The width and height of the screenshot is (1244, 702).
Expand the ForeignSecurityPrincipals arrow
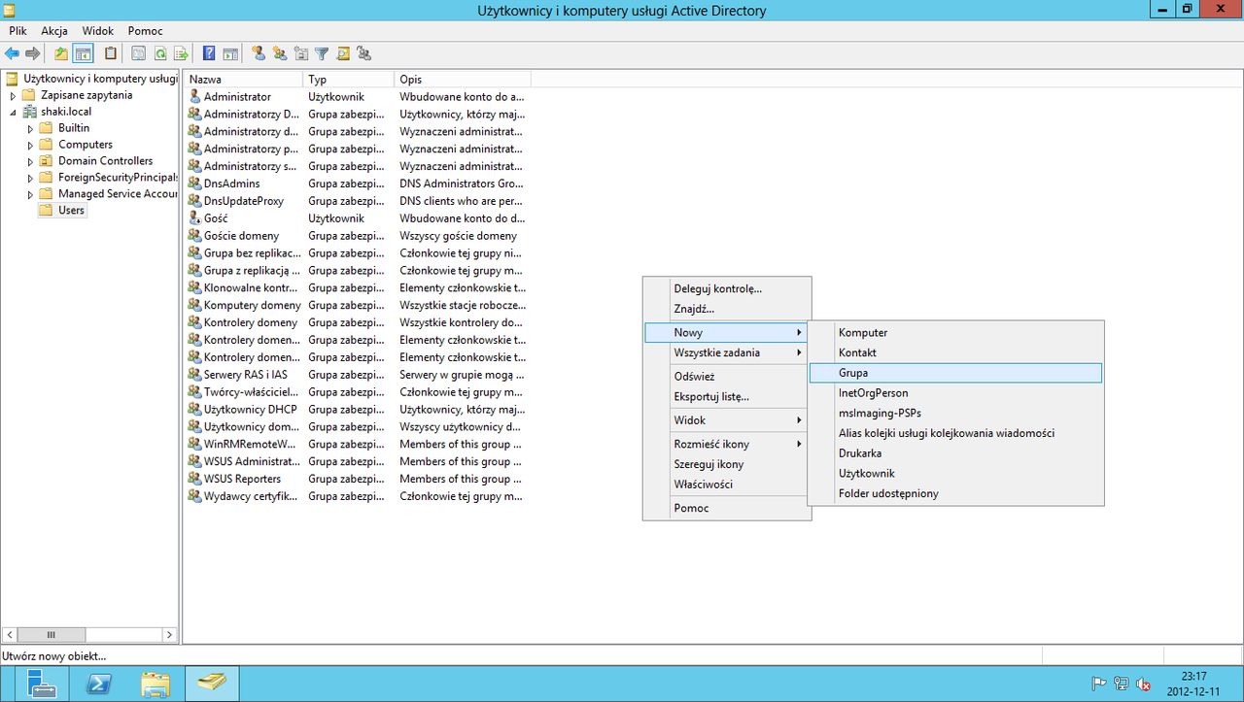pyautogui.click(x=30, y=178)
